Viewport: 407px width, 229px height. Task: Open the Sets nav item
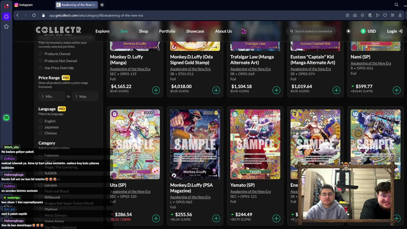click(x=124, y=31)
